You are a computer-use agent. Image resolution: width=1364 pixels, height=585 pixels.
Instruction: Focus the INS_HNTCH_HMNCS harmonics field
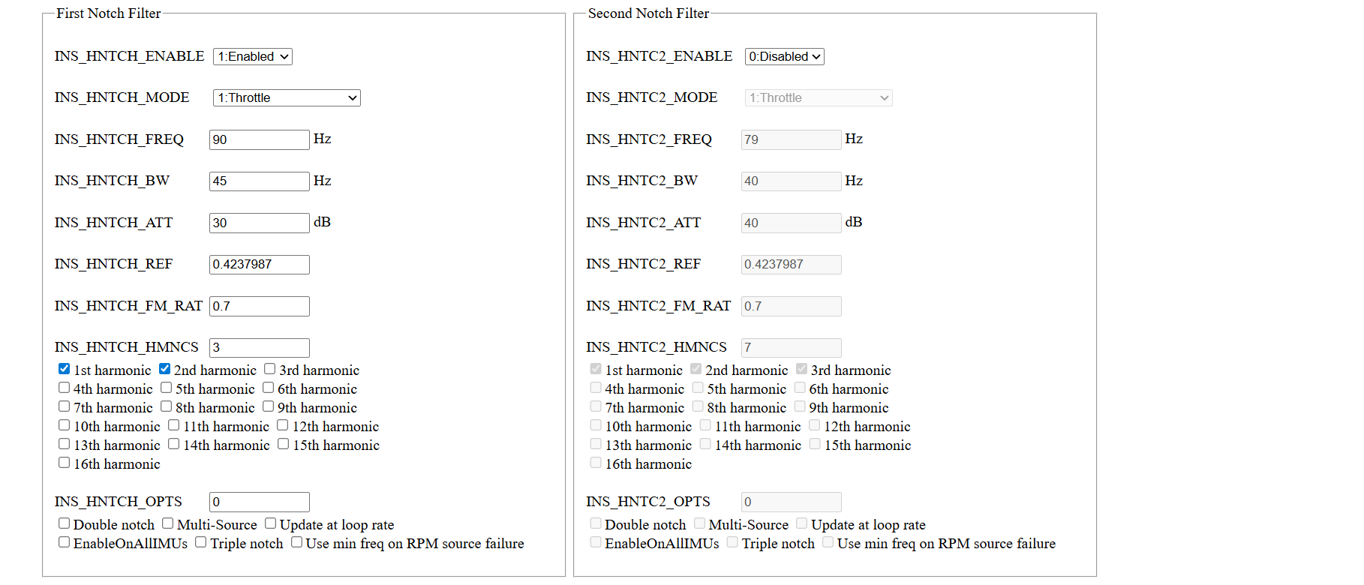[259, 348]
